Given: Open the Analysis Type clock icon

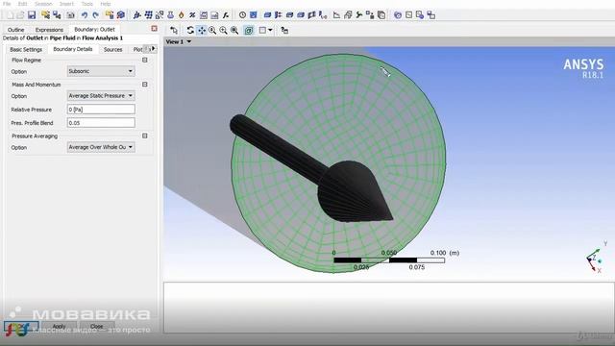Looking at the screenshot, I should click(242, 15).
